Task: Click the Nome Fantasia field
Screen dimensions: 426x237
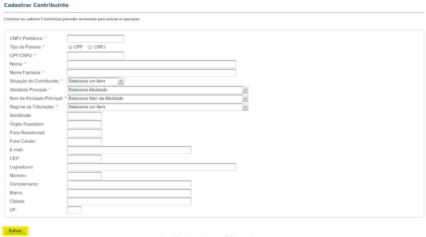Action: coord(151,73)
